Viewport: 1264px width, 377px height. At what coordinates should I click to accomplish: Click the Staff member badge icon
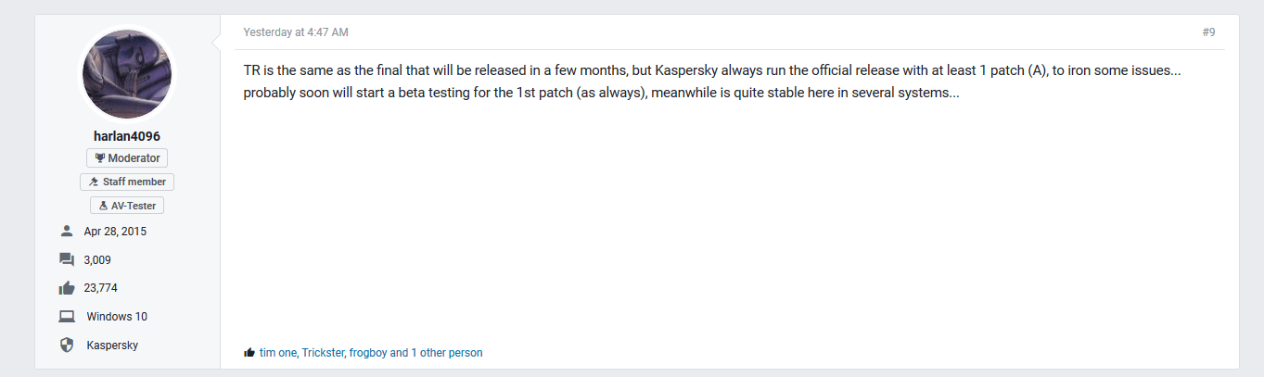(94, 182)
